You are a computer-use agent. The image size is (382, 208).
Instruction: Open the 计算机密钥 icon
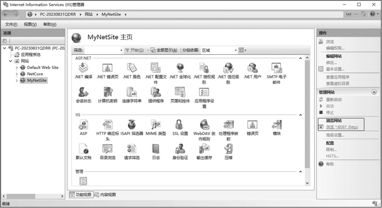107,92
